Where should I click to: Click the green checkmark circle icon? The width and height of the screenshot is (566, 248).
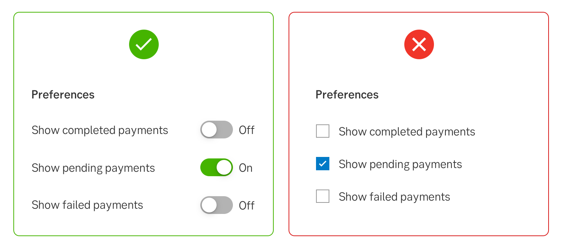coord(144,44)
